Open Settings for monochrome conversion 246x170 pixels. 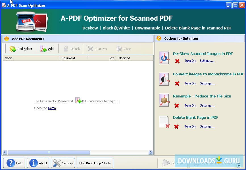pos(207,83)
